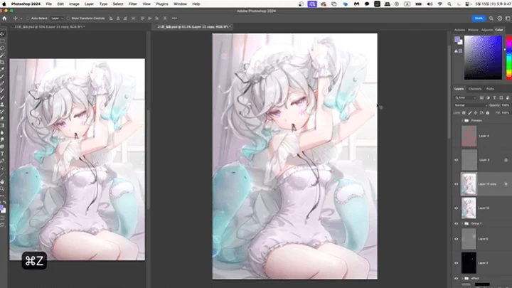Switch to the Channels tab
512x288 pixels.
(x=475, y=89)
